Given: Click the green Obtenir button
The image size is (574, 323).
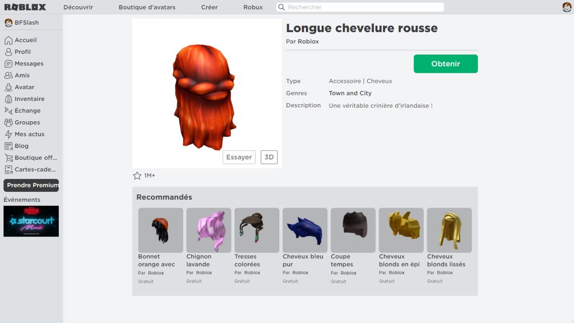Looking at the screenshot, I should 445,63.
